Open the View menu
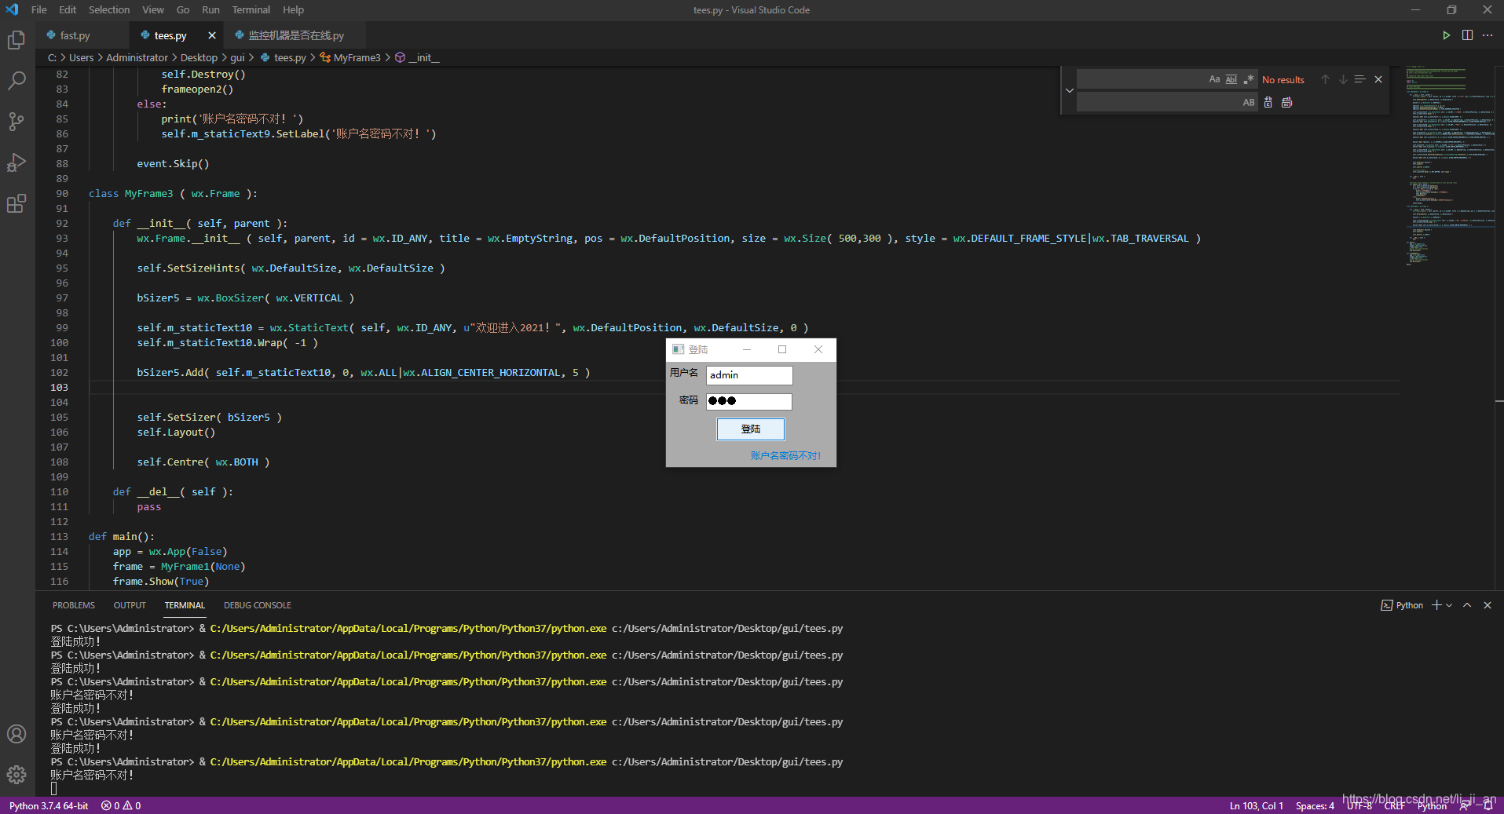 click(153, 9)
